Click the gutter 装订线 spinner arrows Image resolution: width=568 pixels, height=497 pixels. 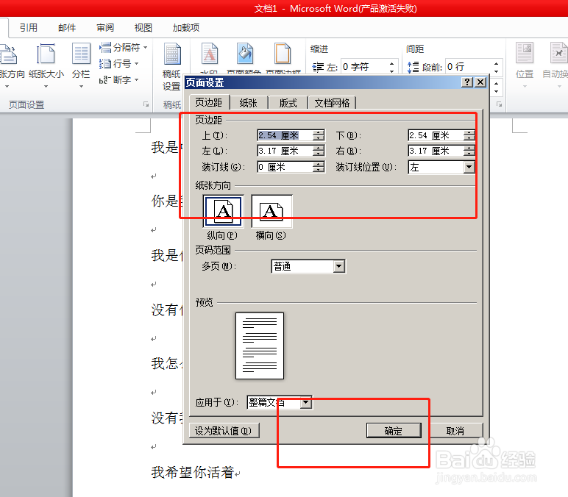319,167
